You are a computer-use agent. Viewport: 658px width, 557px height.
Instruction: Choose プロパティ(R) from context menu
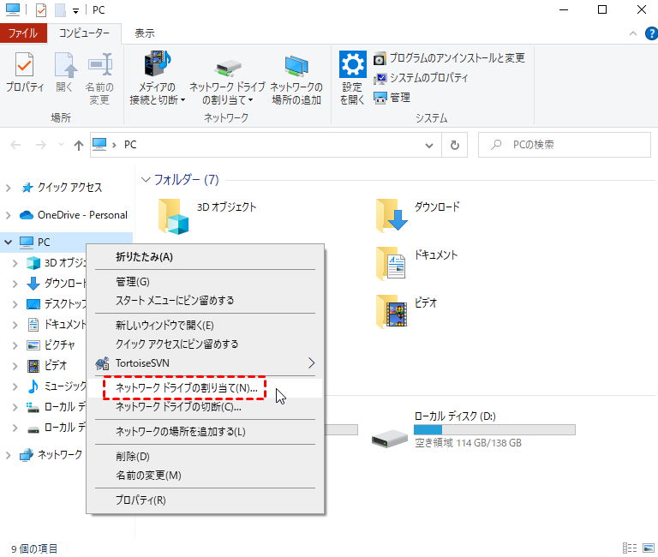point(206,500)
